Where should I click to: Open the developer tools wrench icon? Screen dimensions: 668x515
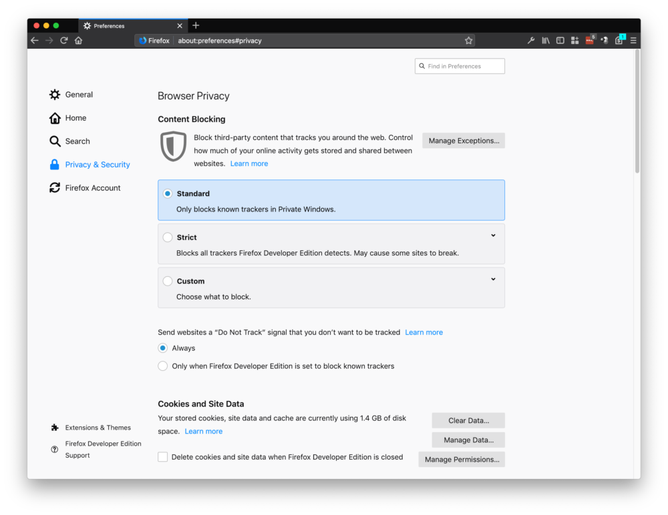[531, 41]
